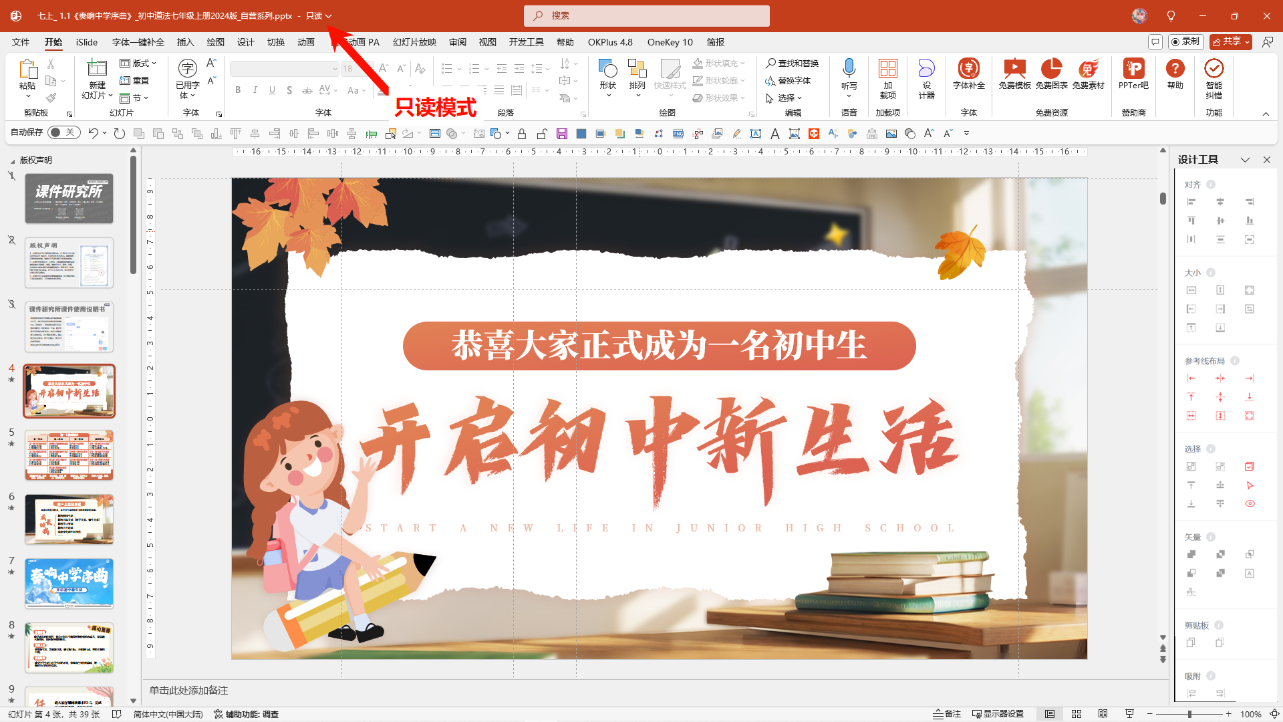Image resolution: width=1283 pixels, height=722 pixels.
Task: Start 听写 voice dictation
Action: click(x=849, y=75)
